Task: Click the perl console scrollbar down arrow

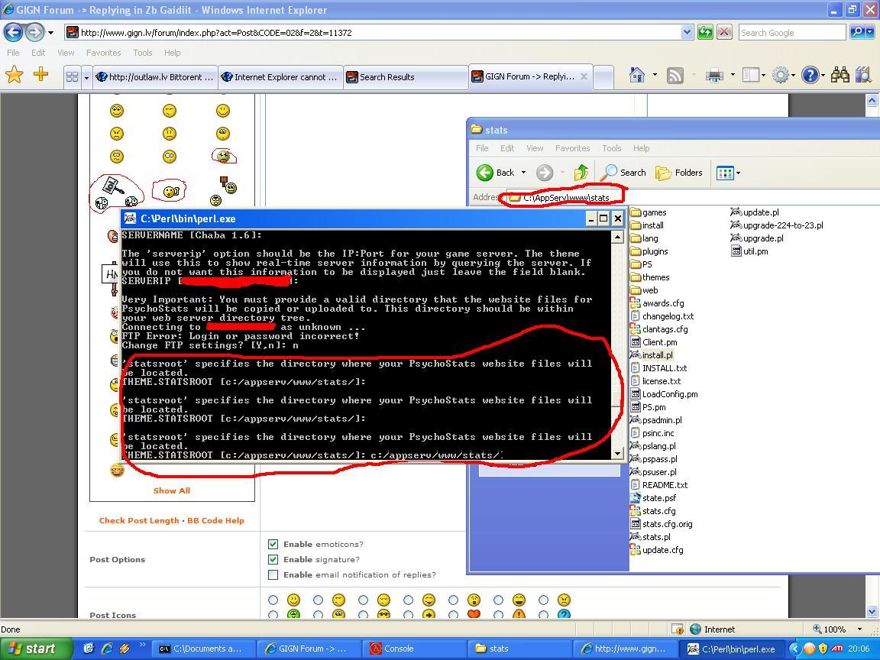Action: point(617,453)
